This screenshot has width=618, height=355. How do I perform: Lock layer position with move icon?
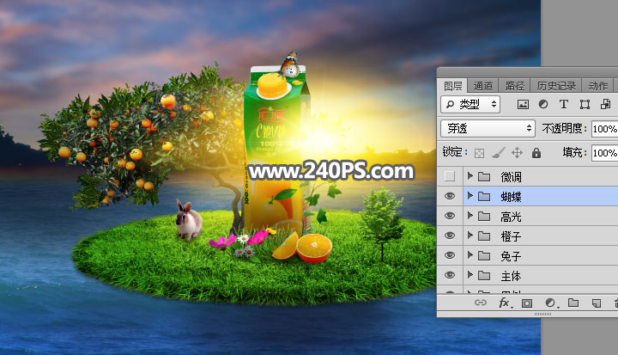pos(517,153)
